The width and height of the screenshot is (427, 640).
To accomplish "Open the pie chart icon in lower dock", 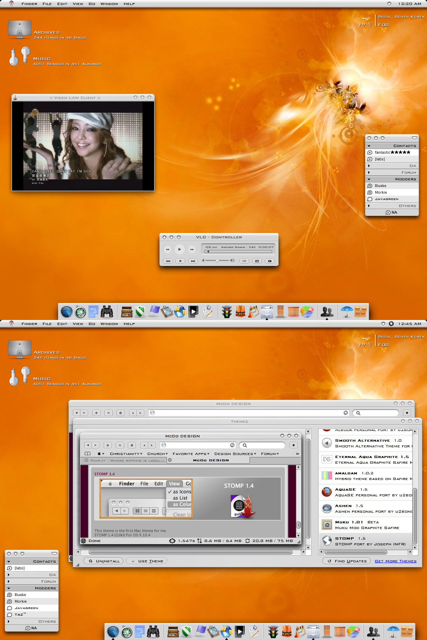I will coord(353,631).
